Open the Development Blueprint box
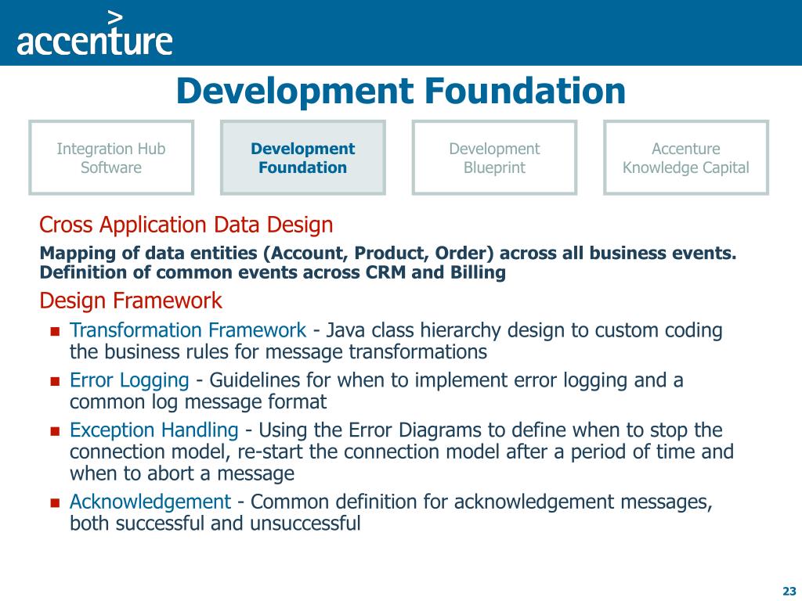 tap(494, 157)
